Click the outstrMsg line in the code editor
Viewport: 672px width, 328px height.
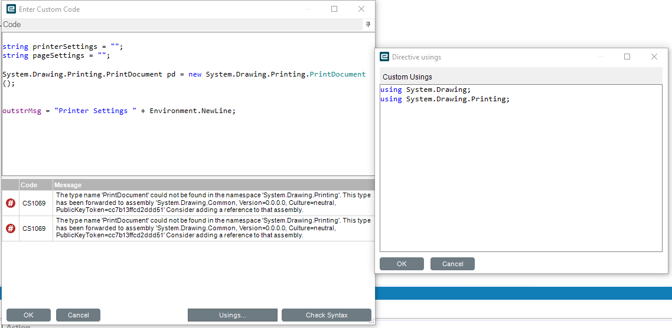pos(119,111)
